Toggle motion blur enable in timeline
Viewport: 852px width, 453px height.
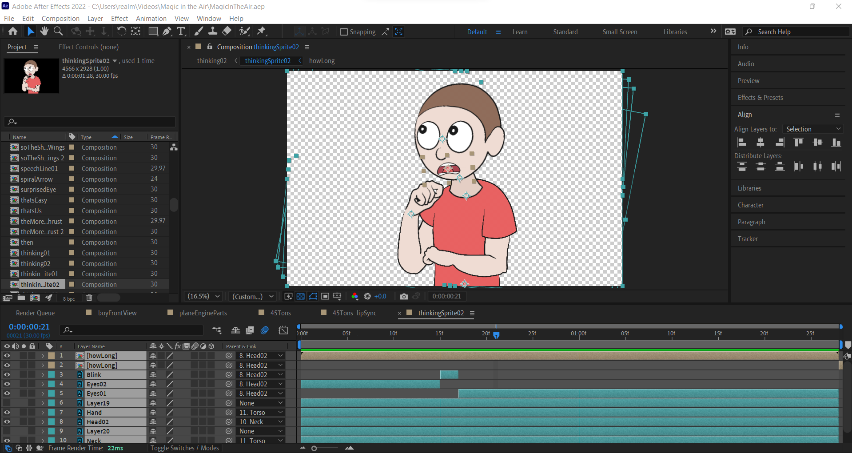(x=265, y=330)
